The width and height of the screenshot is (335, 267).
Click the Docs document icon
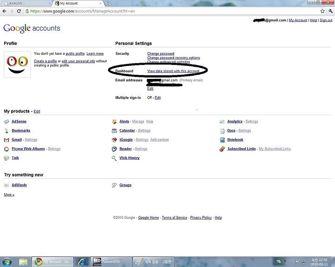[222, 131]
